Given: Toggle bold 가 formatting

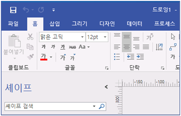Looking at the screenshot, I should tap(44, 47).
